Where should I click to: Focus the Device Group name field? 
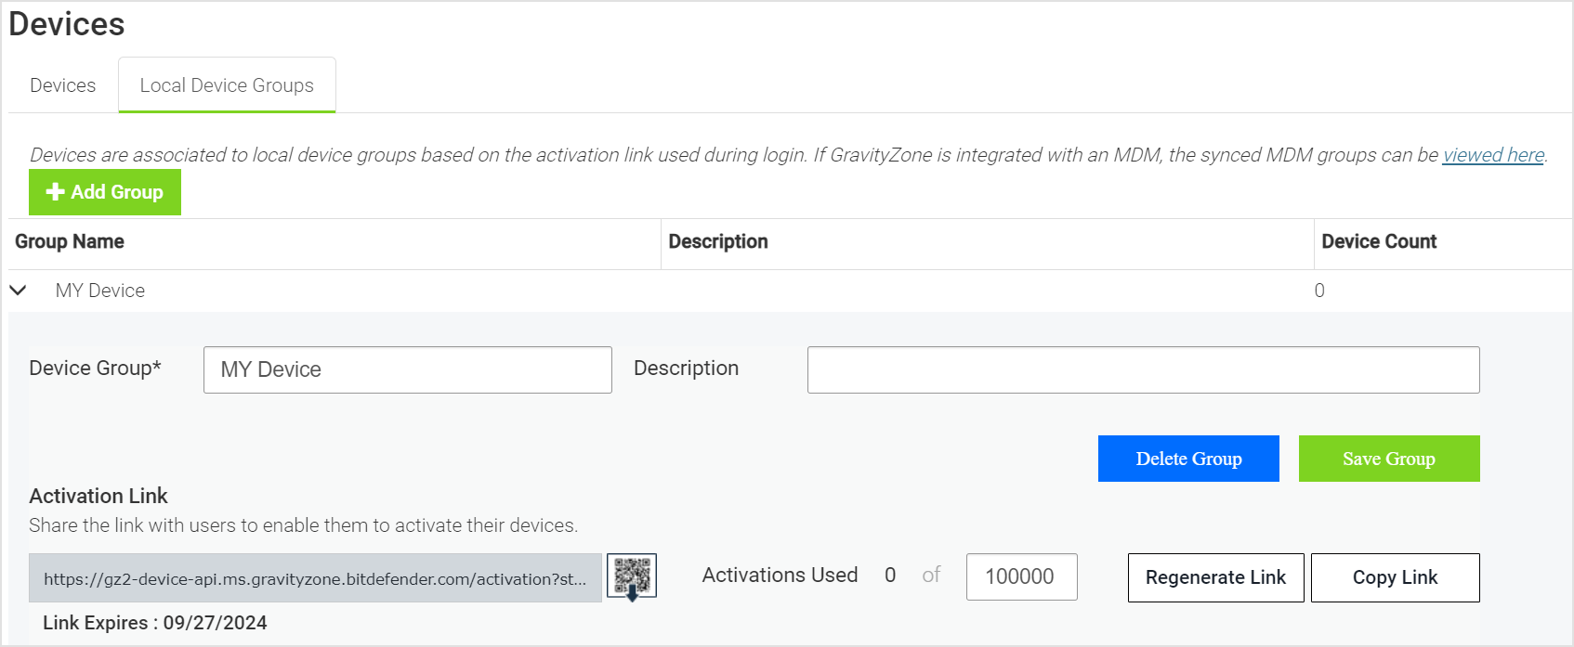[x=407, y=369]
